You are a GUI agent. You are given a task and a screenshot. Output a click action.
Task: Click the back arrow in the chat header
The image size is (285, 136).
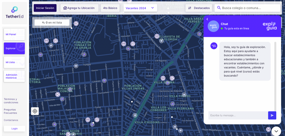click(207, 19)
